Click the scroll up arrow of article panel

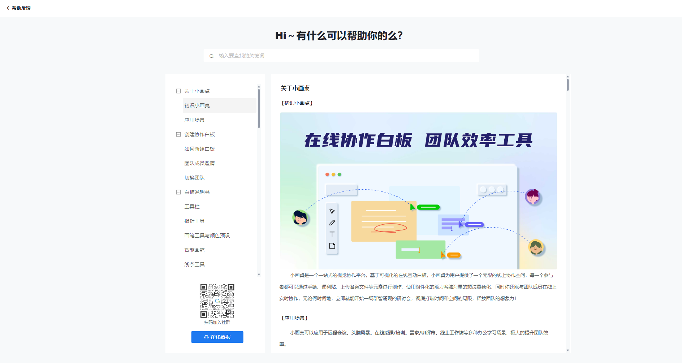click(567, 77)
